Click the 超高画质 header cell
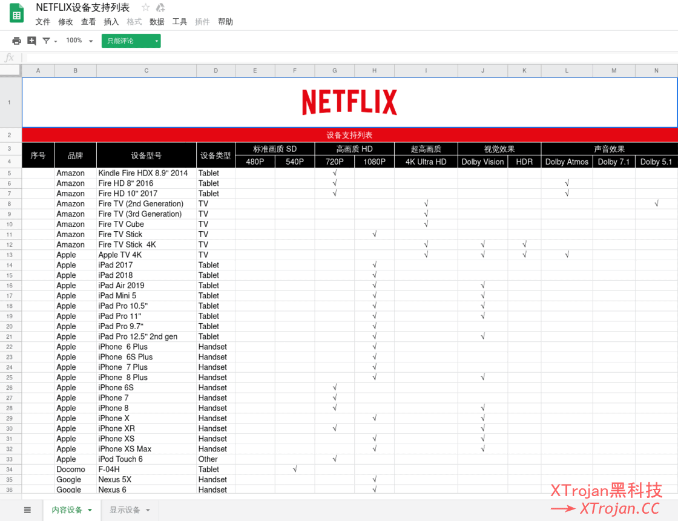678x521 pixels. (426, 149)
